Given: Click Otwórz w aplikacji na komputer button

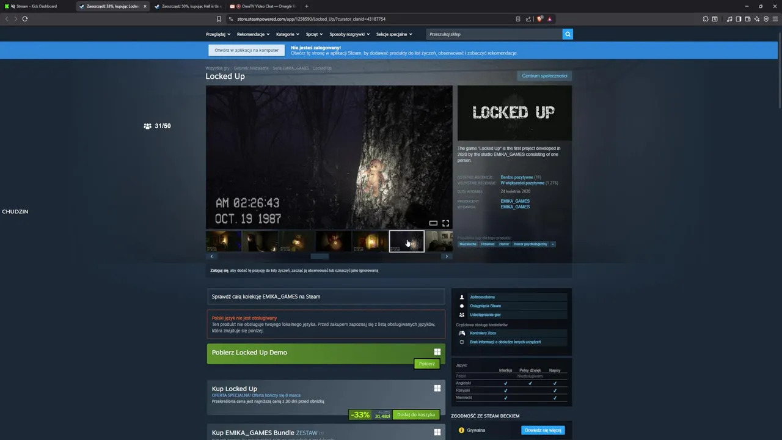Looking at the screenshot, I should (x=246, y=50).
